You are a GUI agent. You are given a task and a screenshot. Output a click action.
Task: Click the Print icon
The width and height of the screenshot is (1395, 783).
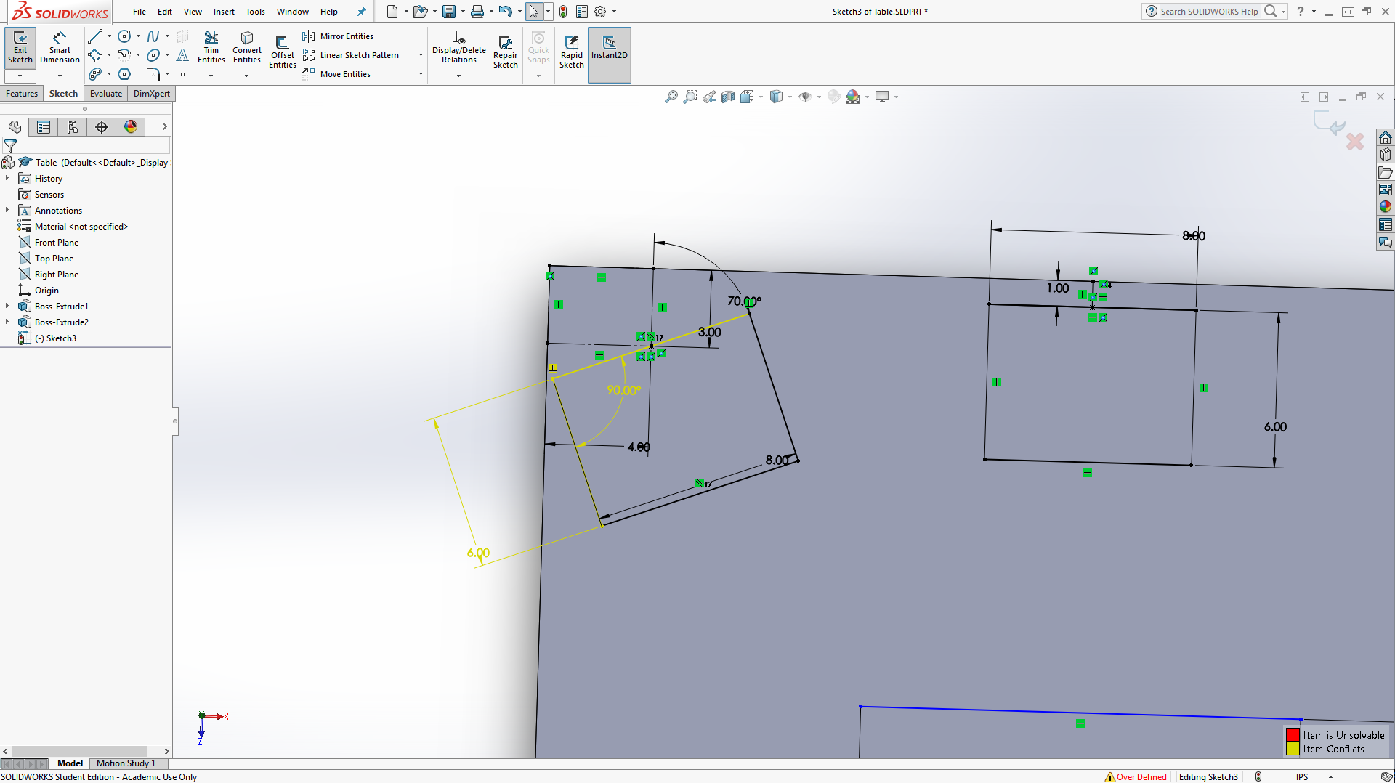[477, 12]
